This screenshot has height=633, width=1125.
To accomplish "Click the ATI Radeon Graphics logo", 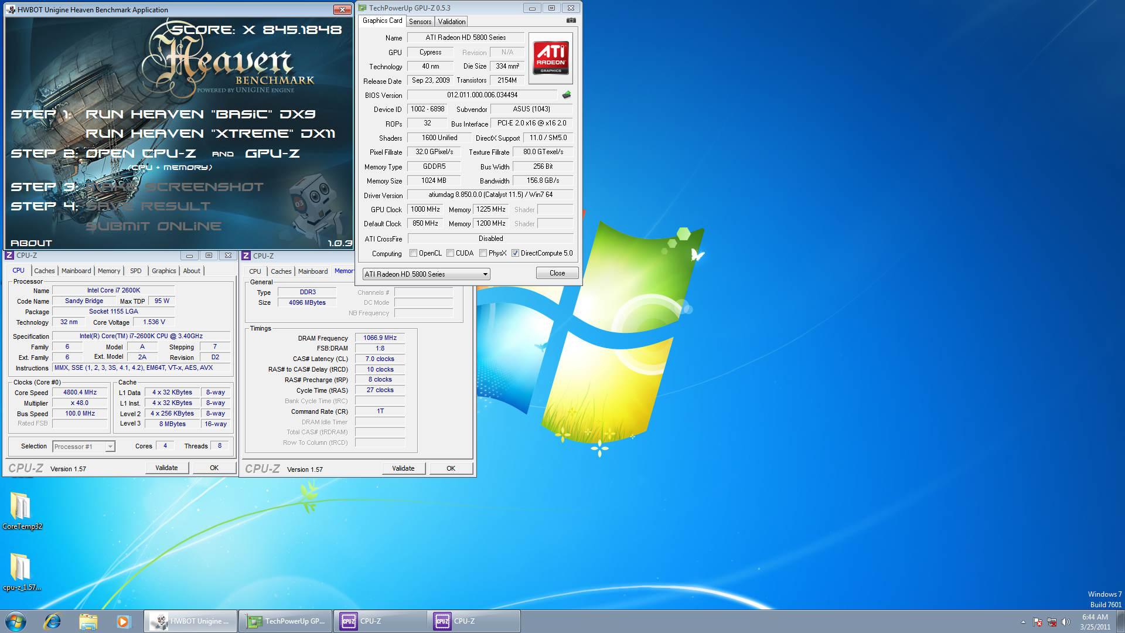I will click(551, 58).
